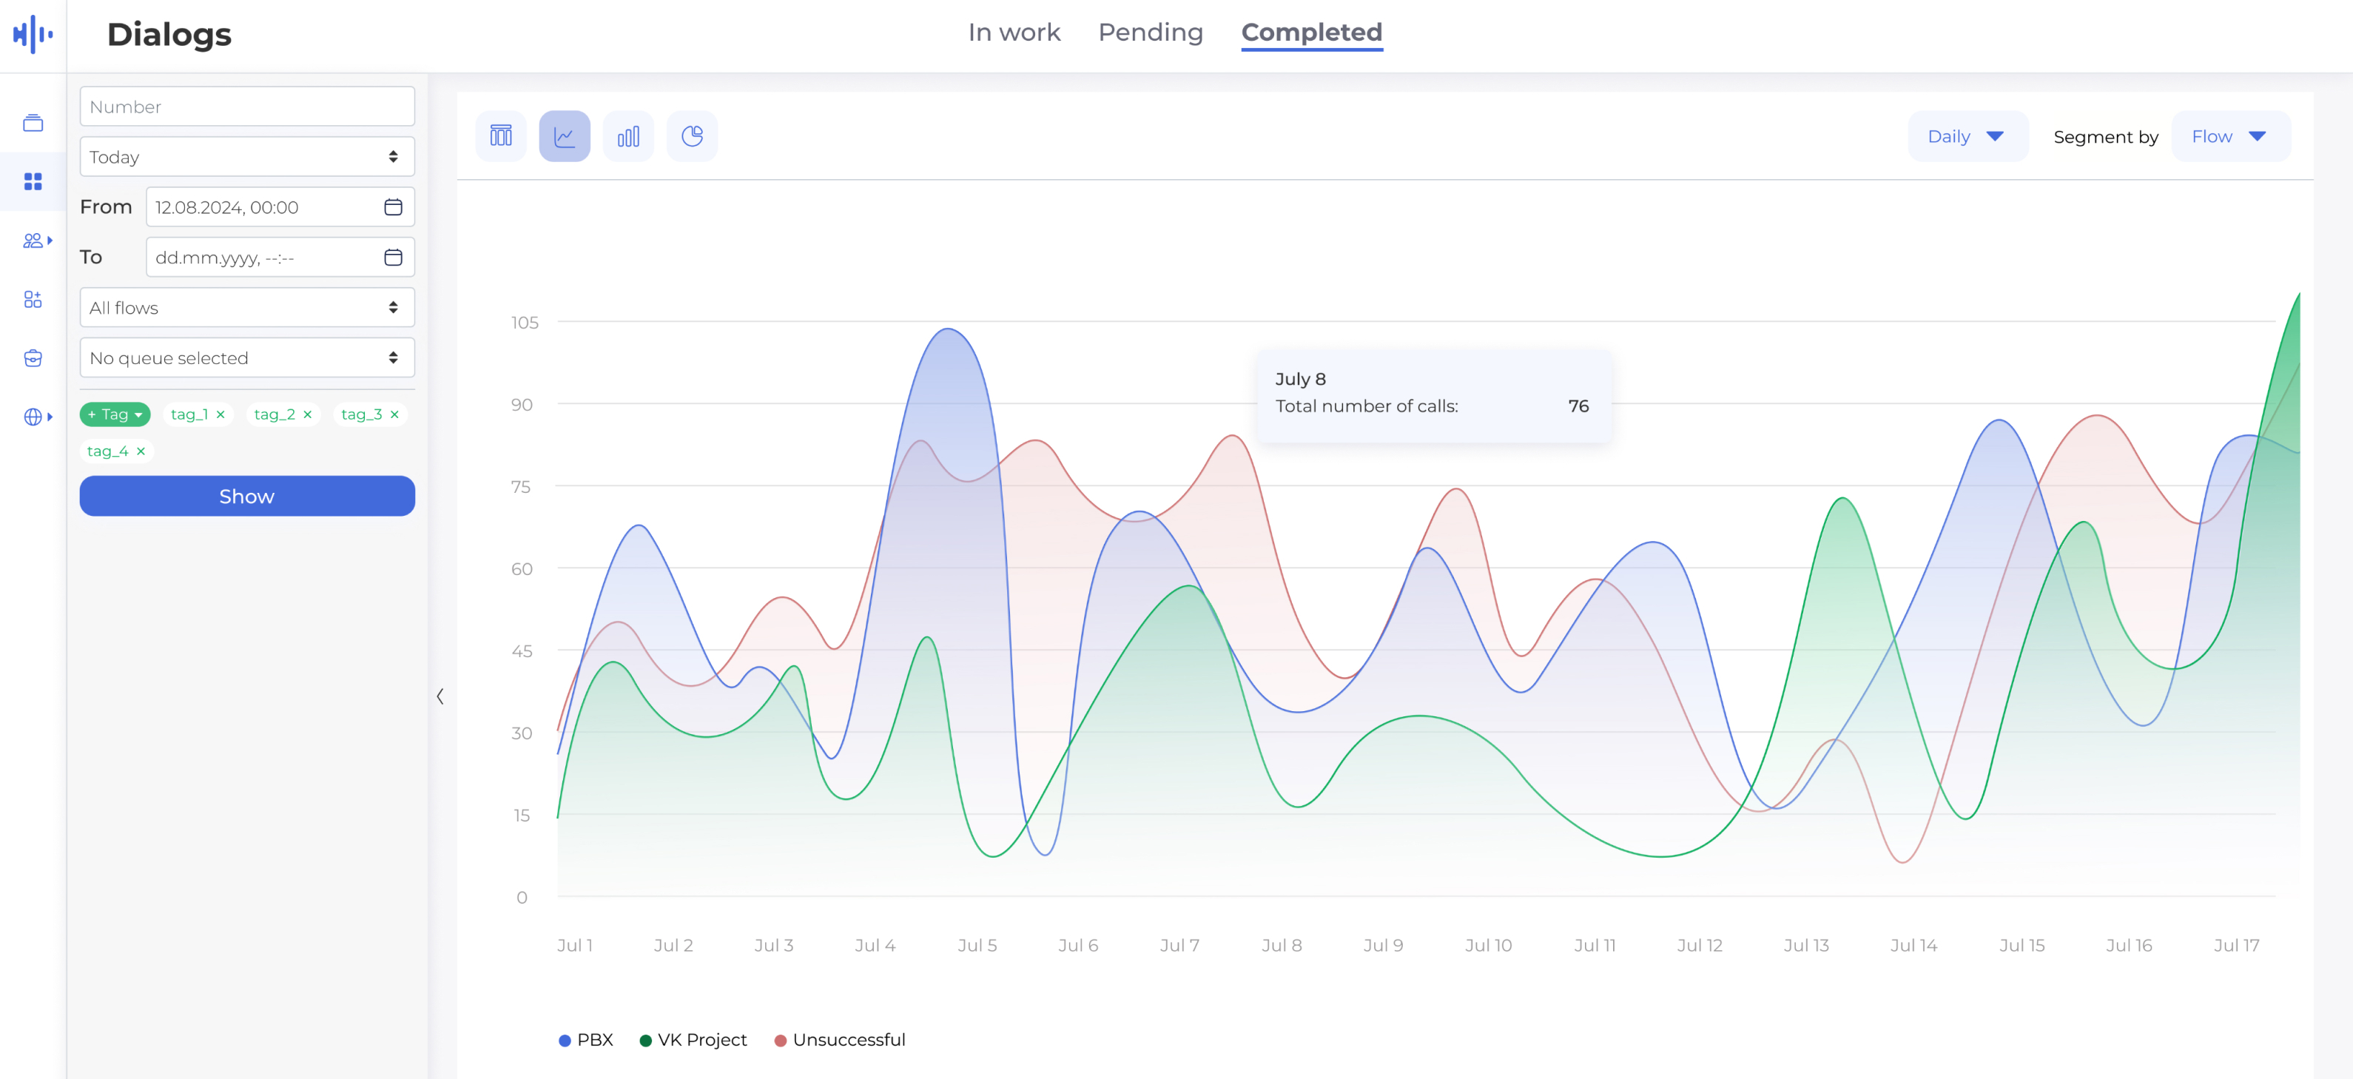Select the grid dashboard icon in the sidebar
Image resolution: width=2353 pixels, height=1079 pixels.
32,181
